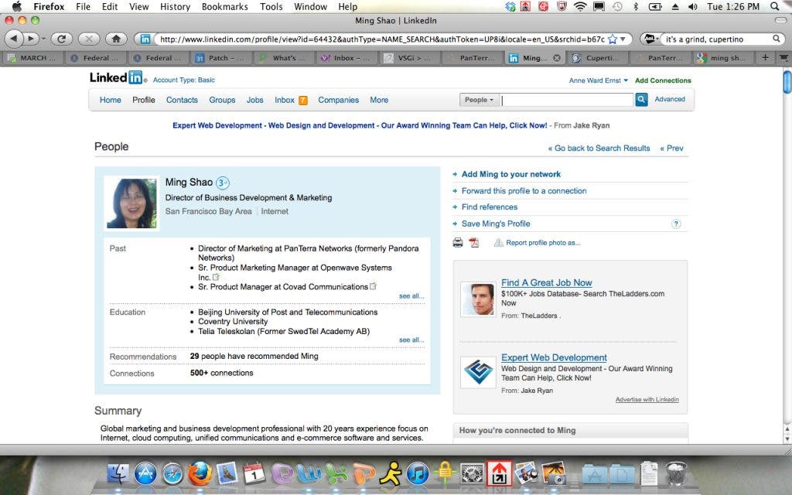Bookmark this page with the star icon
Image resolution: width=792 pixels, height=495 pixels.
pos(613,39)
